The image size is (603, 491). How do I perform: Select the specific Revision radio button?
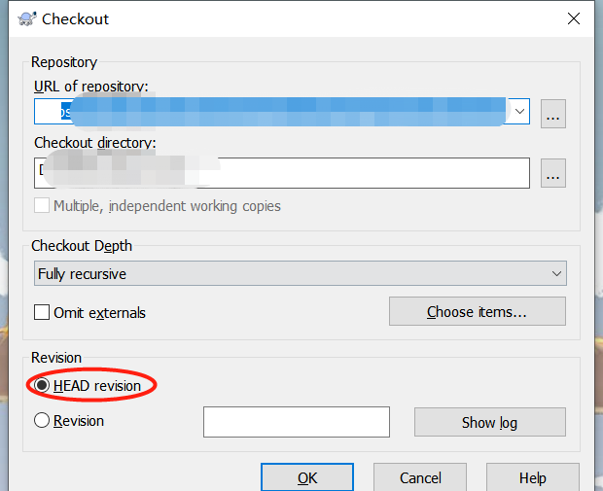click(x=42, y=421)
